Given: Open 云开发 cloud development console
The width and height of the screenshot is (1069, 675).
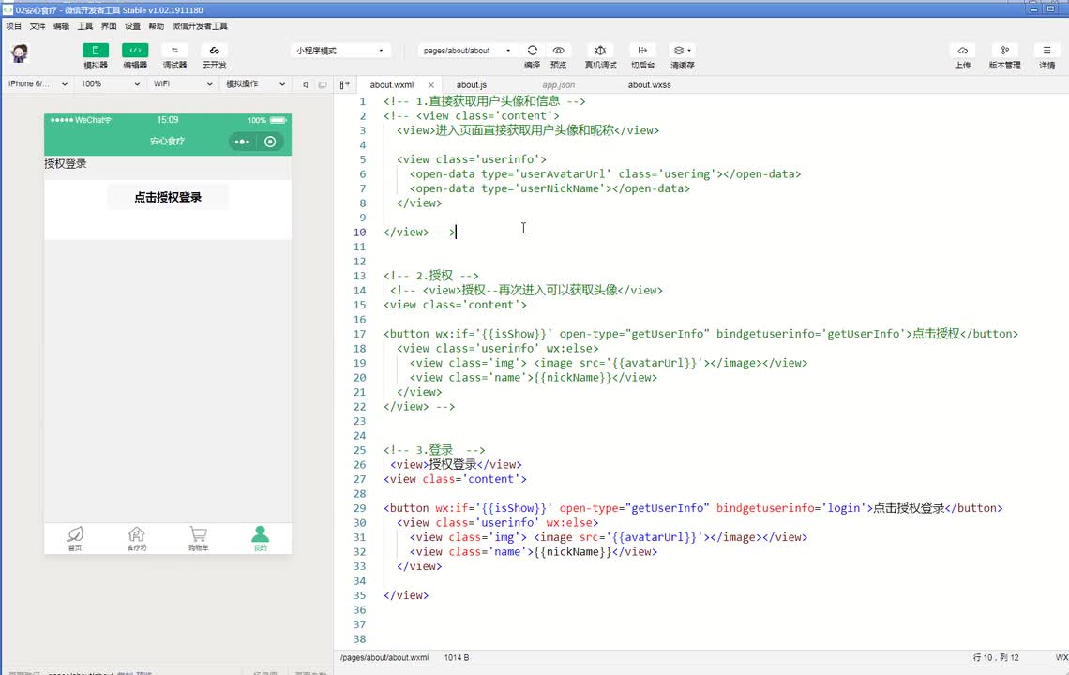Looking at the screenshot, I should (214, 51).
